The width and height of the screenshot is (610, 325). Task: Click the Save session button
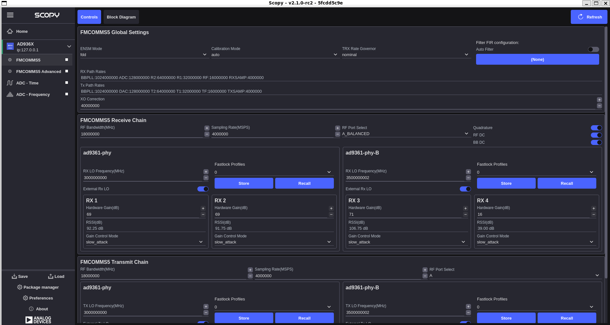(20, 276)
